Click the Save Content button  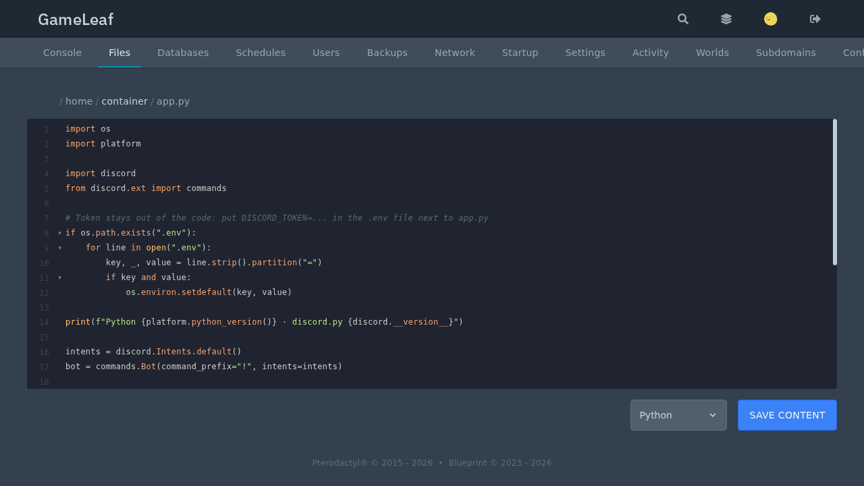787,415
